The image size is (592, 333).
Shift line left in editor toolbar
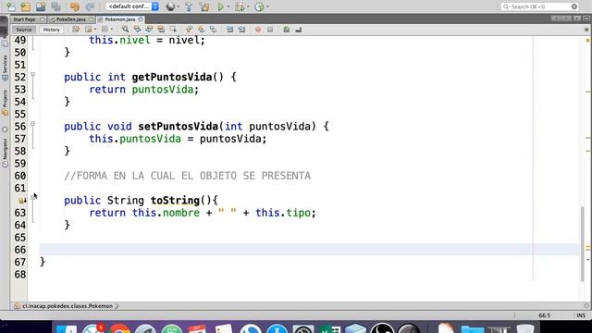click(229, 30)
